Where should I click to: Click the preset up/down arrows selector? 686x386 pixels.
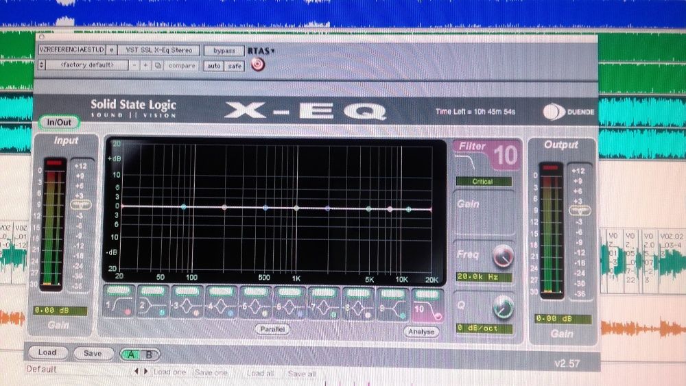42,64
